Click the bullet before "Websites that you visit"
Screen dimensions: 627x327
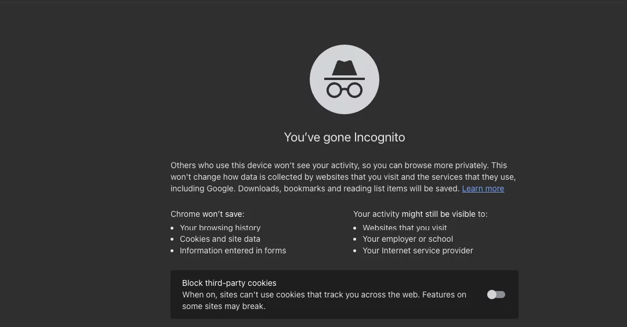(x=355, y=228)
